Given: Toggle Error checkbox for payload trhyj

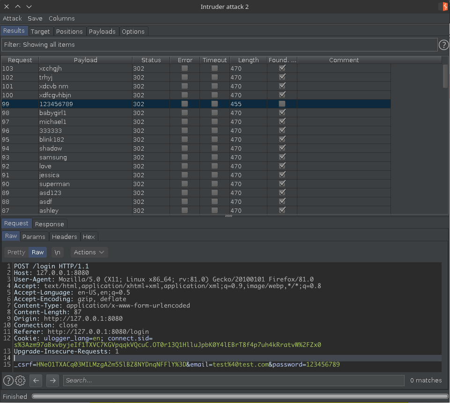Looking at the screenshot, I should [x=184, y=77].
